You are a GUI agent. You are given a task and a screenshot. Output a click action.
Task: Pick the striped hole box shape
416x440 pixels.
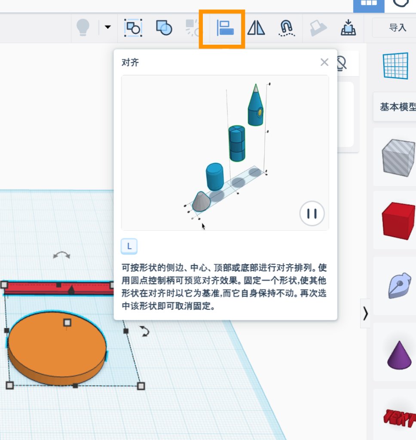click(x=398, y=158)
